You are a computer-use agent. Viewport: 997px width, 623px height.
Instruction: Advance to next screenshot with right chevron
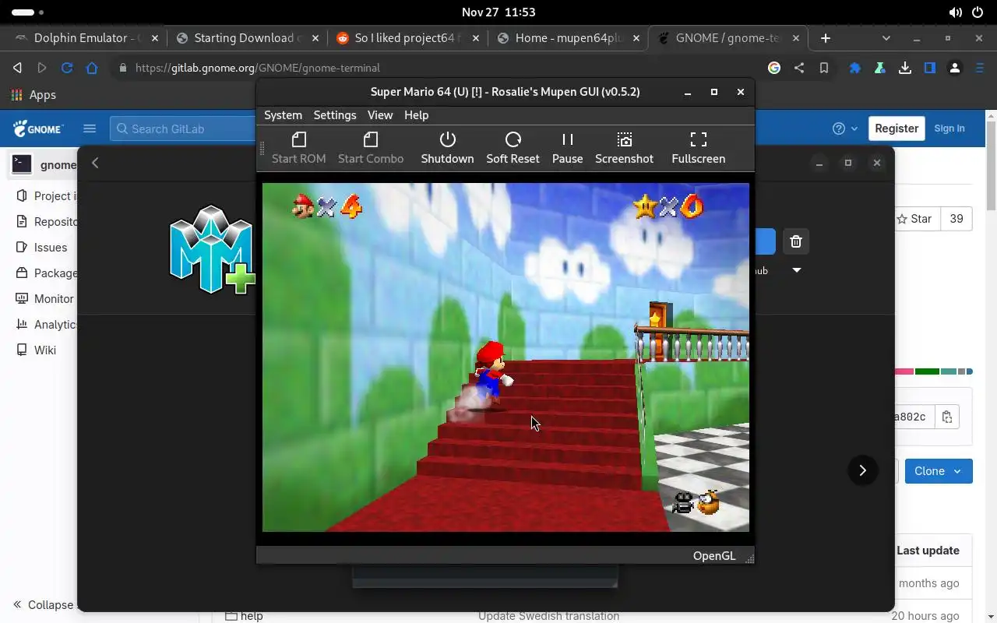[862, 470]
